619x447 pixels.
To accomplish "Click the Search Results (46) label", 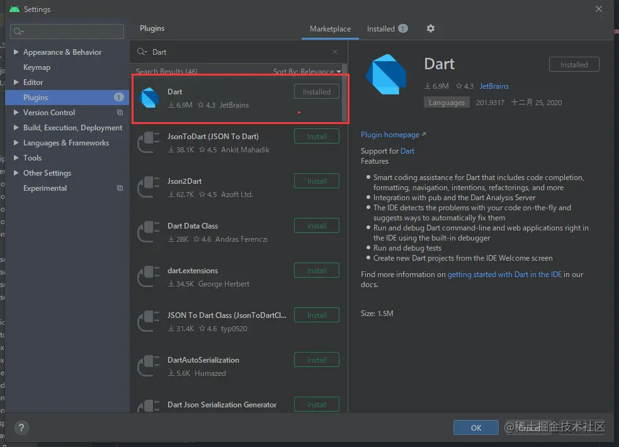I will (x=167, y=71).
